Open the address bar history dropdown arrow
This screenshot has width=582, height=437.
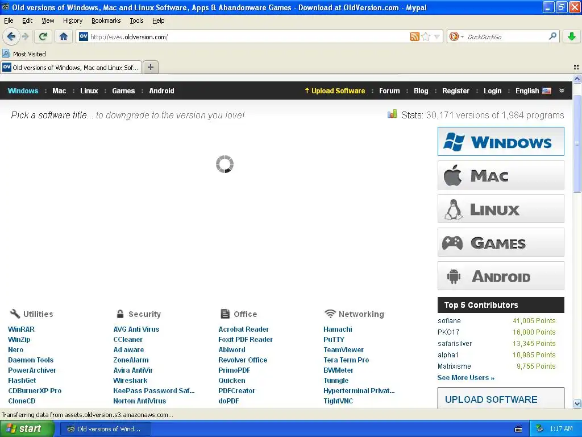437,36
